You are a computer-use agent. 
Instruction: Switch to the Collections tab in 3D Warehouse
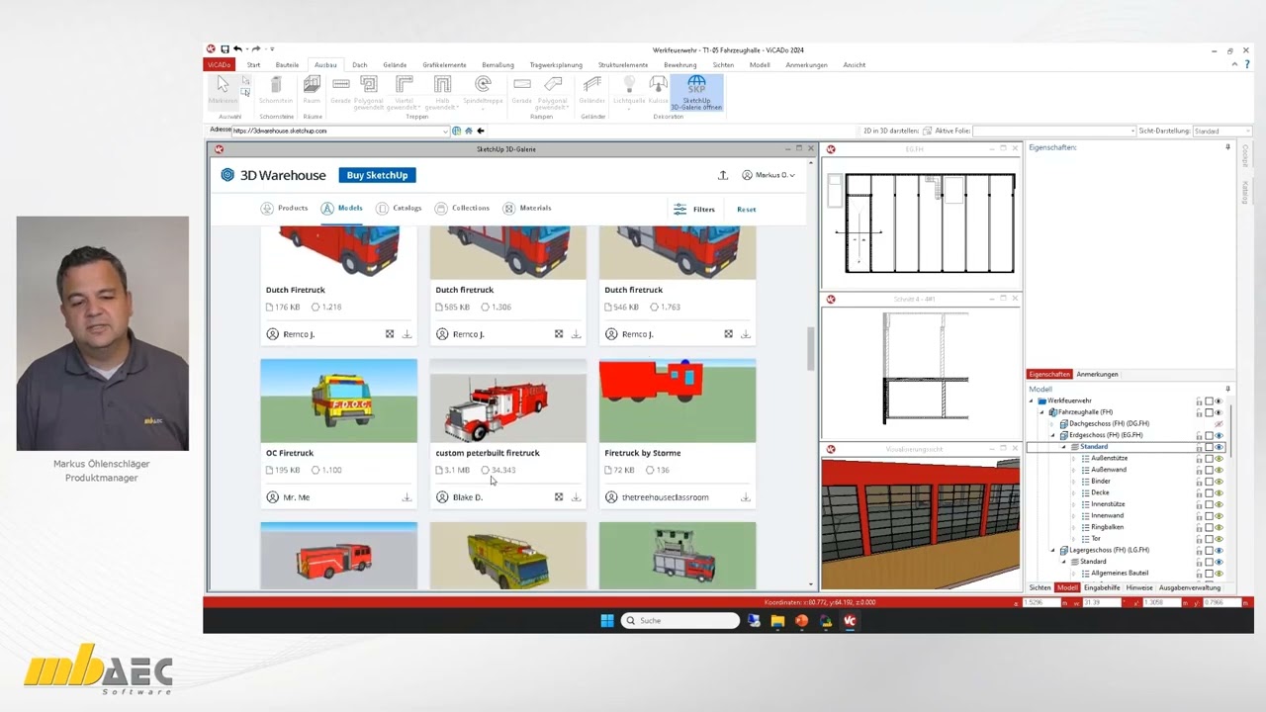click(x=462, y=209)
